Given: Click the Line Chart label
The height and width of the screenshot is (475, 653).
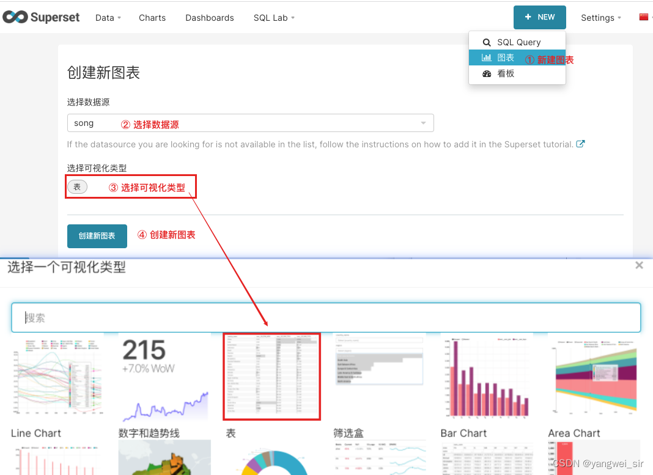Looking at the screenshot, I should (36, 433).
